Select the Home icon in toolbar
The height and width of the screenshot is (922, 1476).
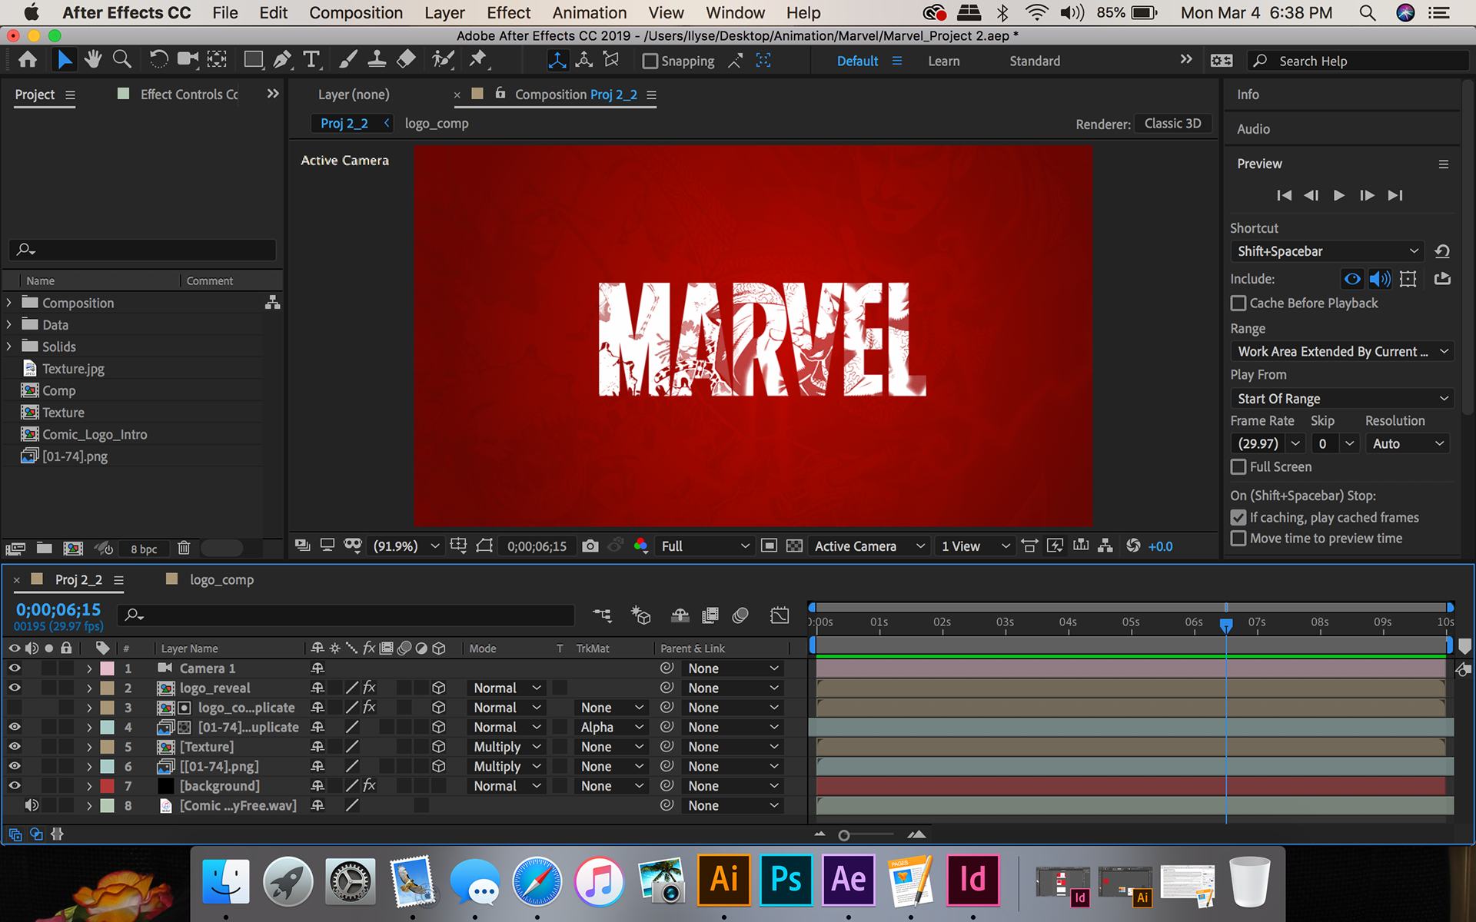28,60
